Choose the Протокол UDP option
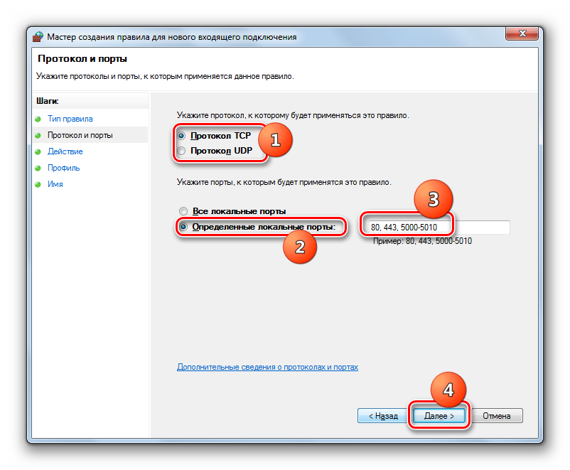The height and width of the screenshot is (470, 570). (x=183, y=151)
